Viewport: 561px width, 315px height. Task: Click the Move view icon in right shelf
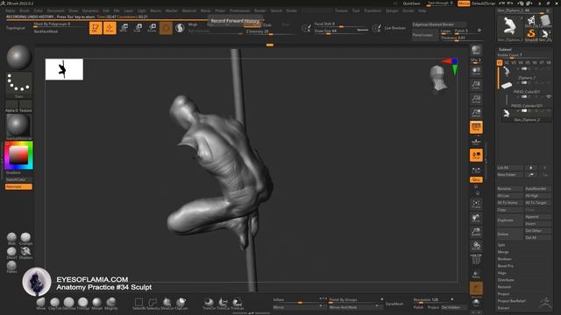[476, 218]
